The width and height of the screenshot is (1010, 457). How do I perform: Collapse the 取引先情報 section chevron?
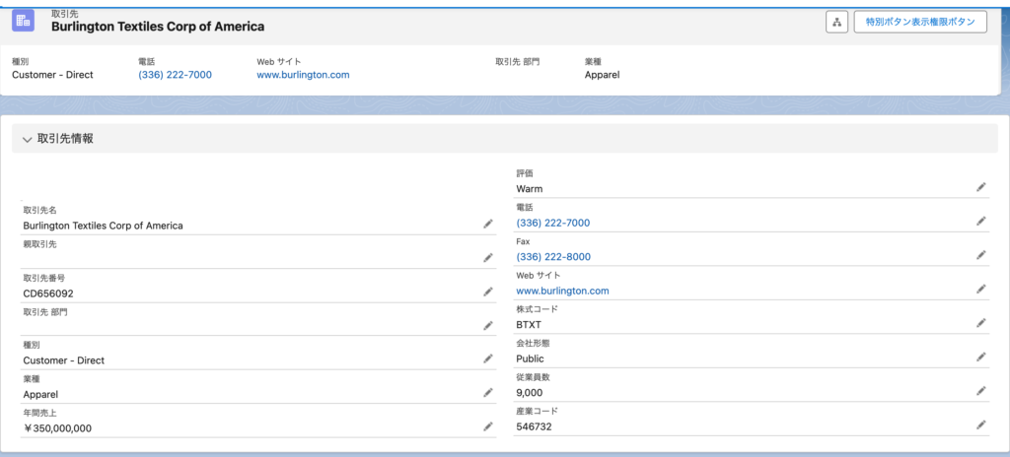click(x=27, y=139)
